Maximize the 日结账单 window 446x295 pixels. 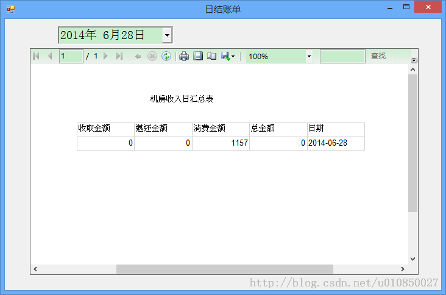(406, 7)
